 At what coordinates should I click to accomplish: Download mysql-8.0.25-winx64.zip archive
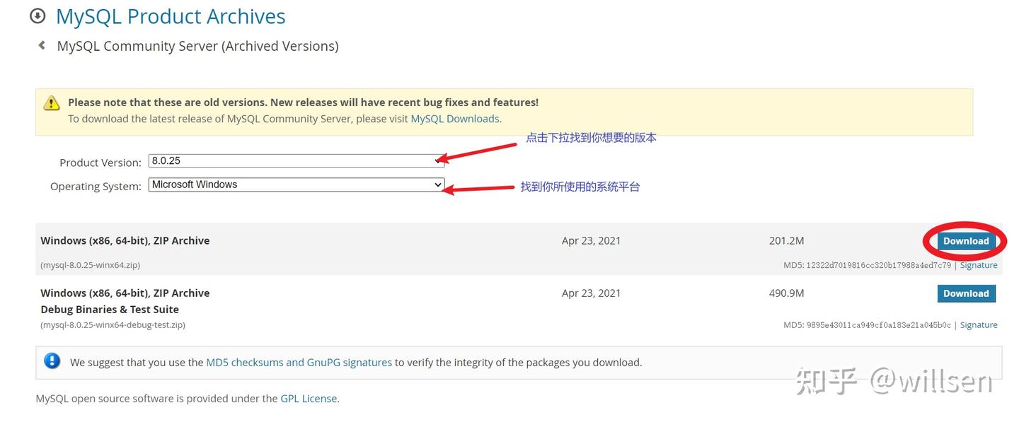pyautogui.click(x=967, y=240)
